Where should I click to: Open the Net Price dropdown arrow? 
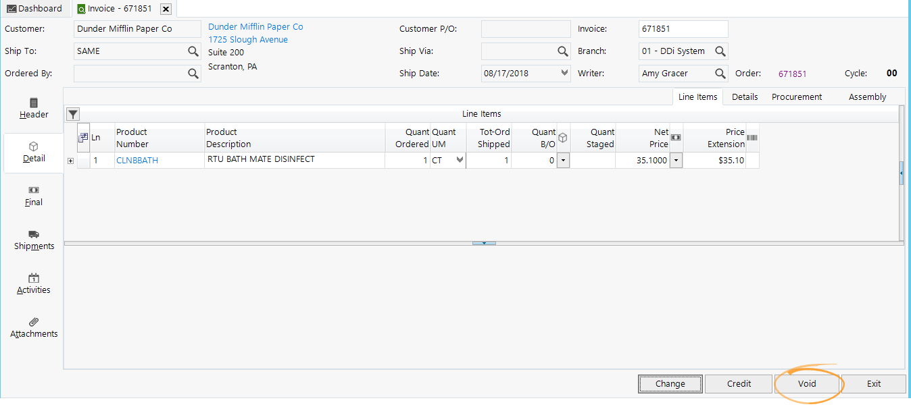(x=676, y=161)
